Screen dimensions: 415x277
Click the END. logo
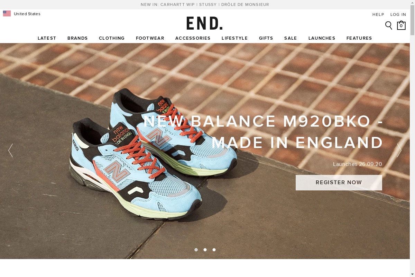204,23
